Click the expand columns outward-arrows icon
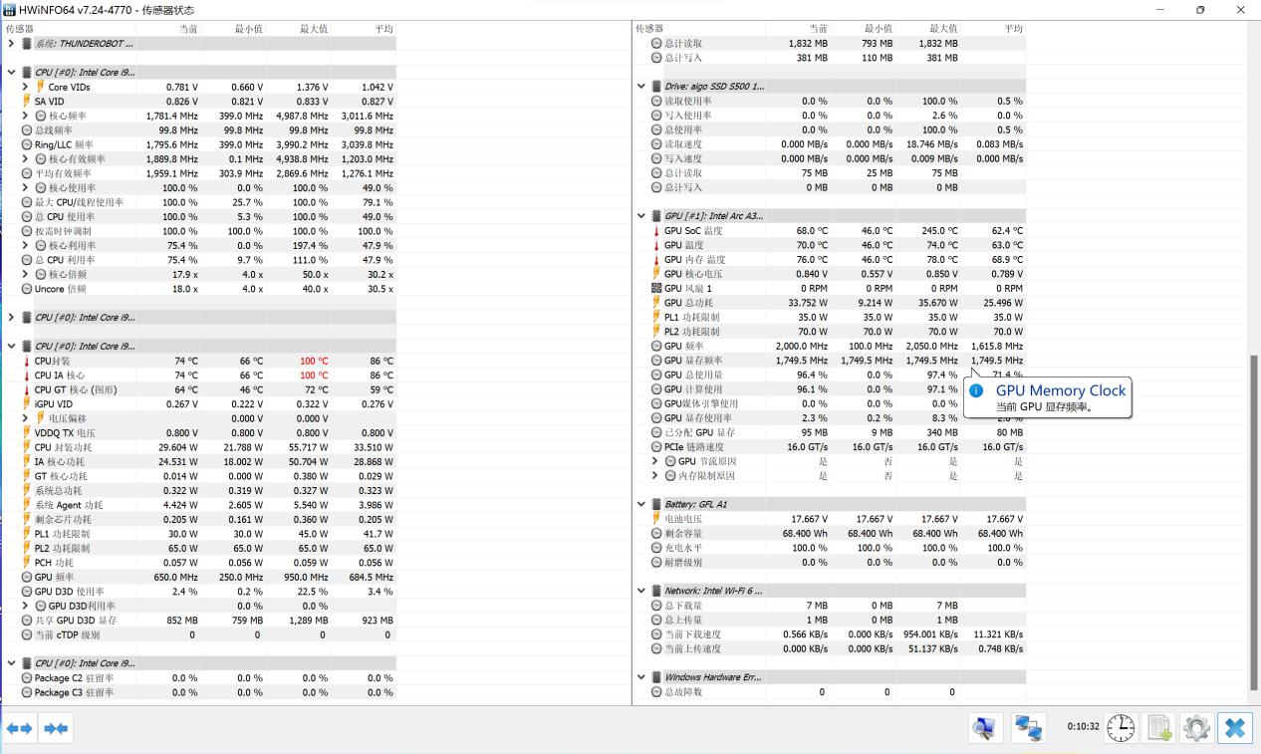 19,729
